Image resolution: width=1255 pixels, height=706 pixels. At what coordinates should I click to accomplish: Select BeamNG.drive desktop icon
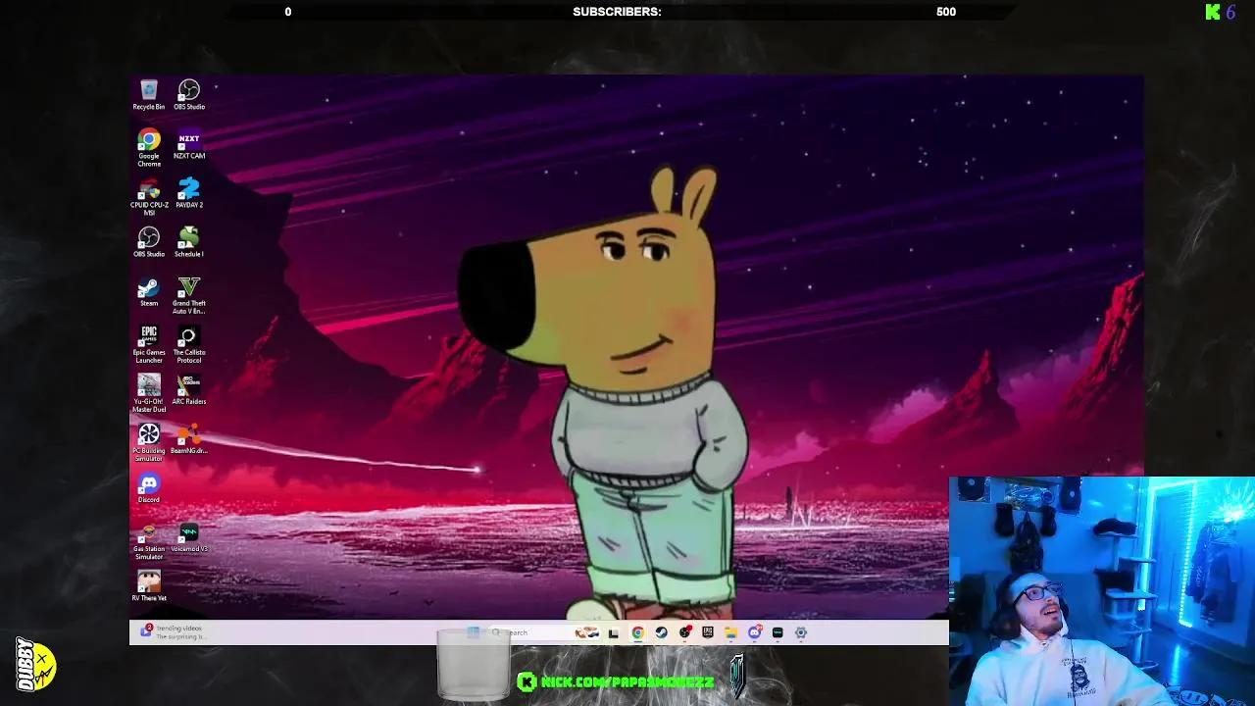189,438
